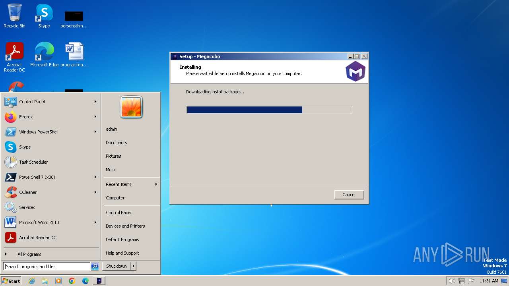Minimize the Megacubo setup window

pos(350,56)
